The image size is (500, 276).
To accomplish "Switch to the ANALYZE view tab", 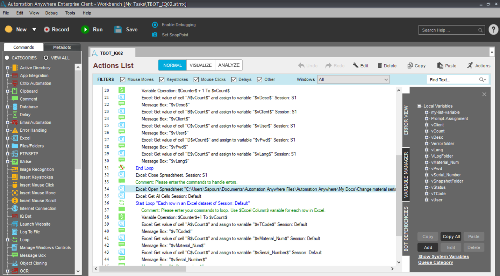I will [229, 65].
